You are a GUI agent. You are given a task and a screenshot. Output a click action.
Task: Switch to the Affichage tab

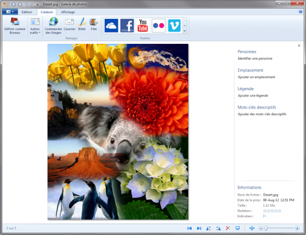[67, 12]
